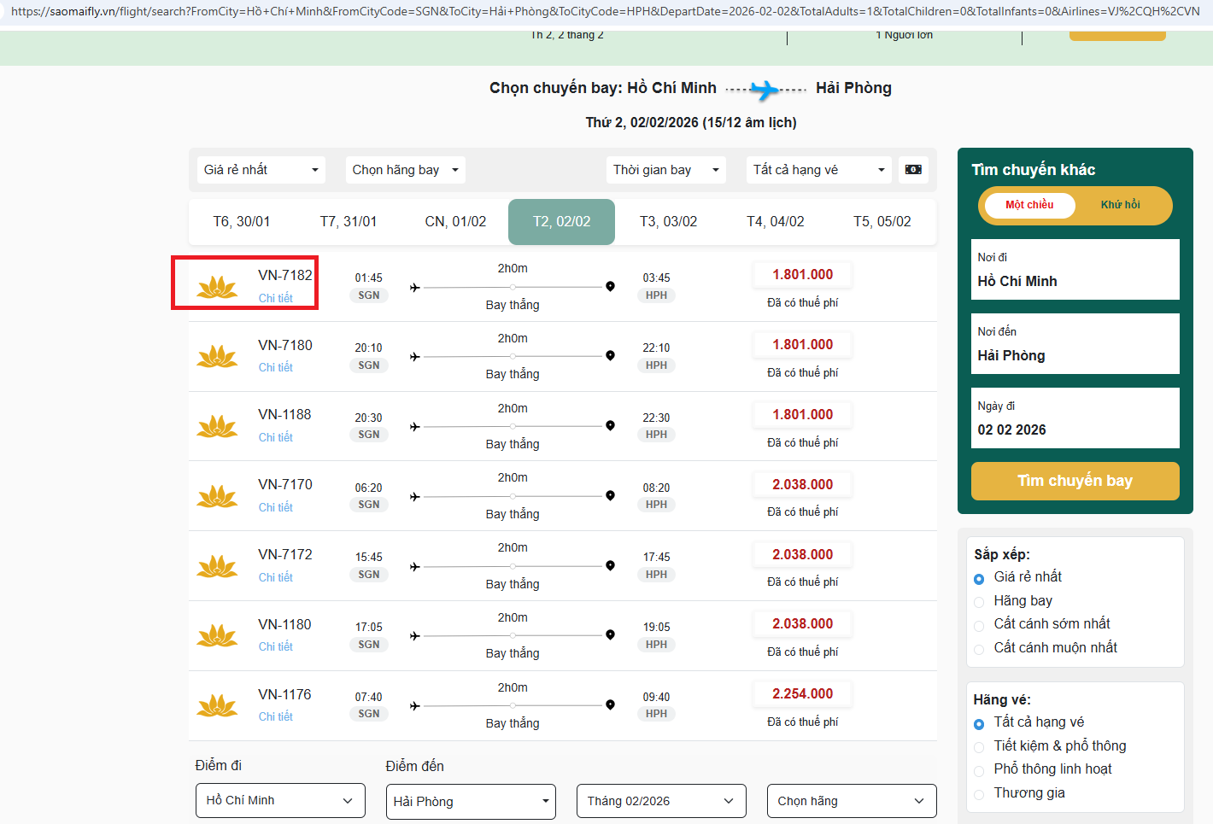
Task: Open 'Chi tiết' link for flight VN-7172
Action: pos(276,577)
